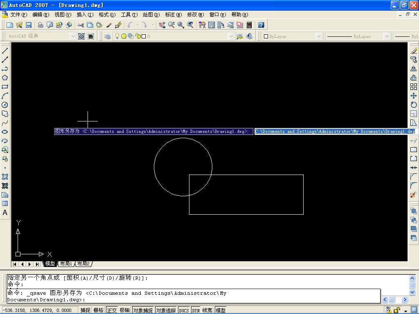
Task: Select the Polyline tool
Action: click(5, 69)
